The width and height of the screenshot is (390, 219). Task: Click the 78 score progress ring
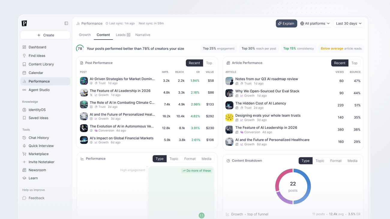click(x=80, y=49)
